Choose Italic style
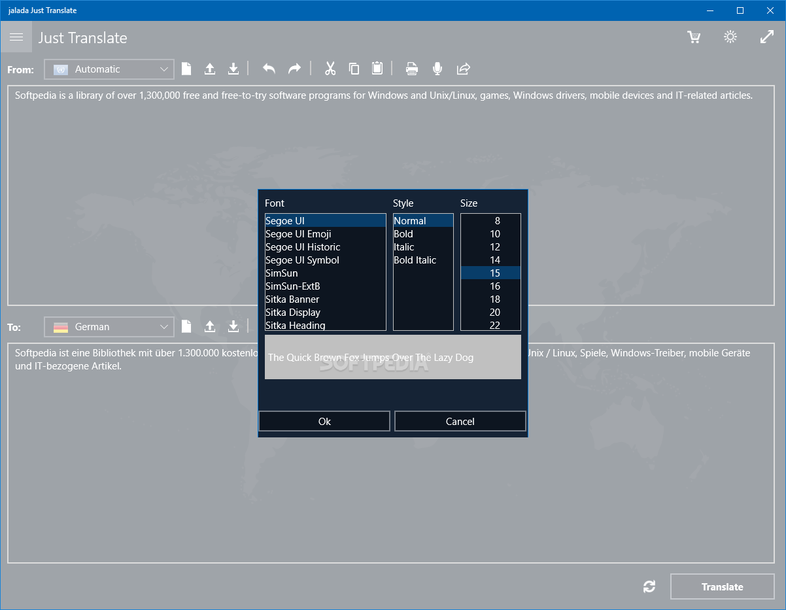 tap(423, 247)
